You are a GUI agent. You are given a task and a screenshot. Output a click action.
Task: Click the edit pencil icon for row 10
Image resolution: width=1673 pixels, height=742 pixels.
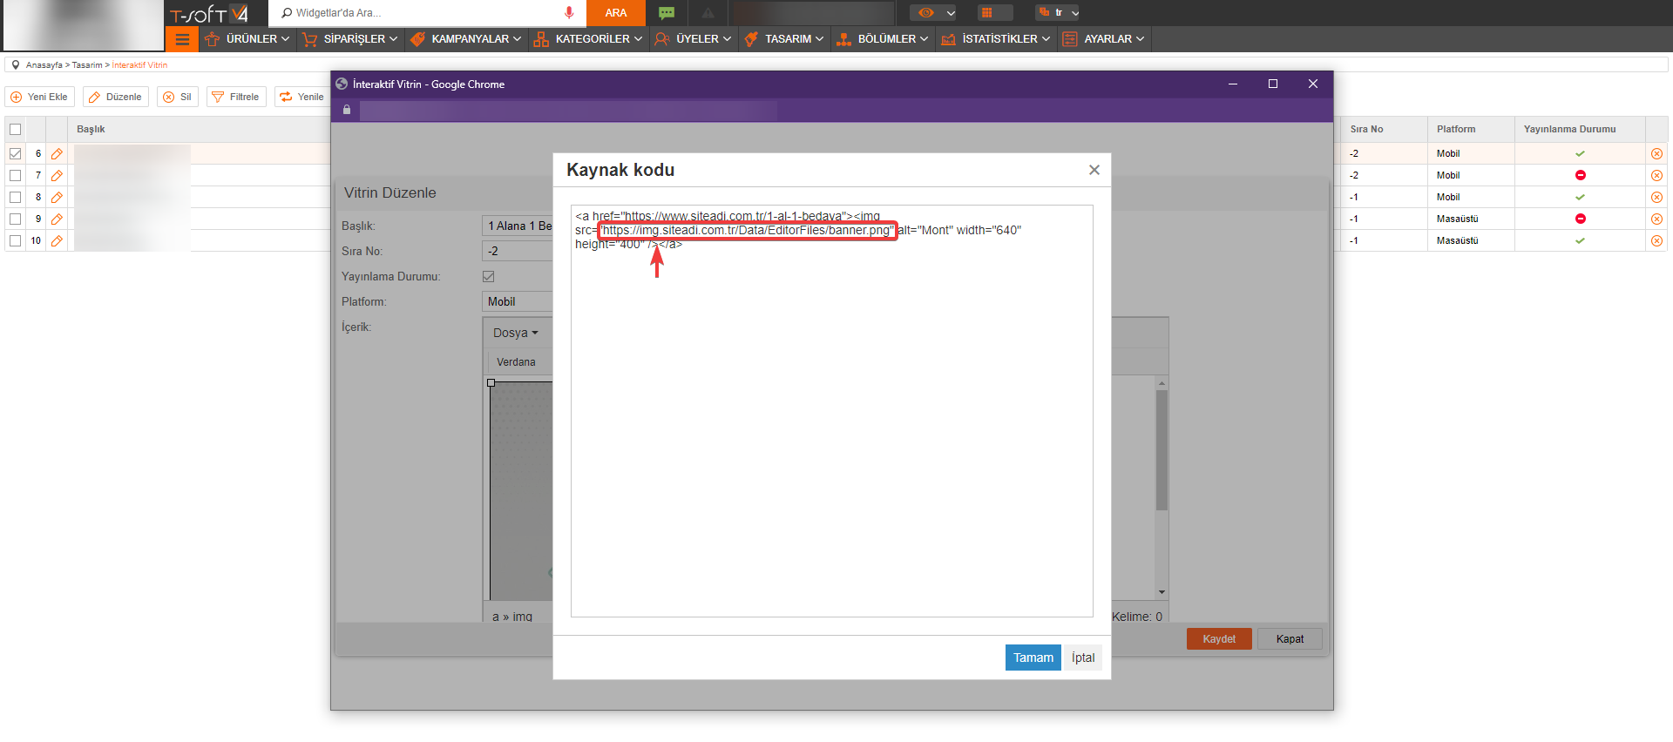tap(57, 240)
